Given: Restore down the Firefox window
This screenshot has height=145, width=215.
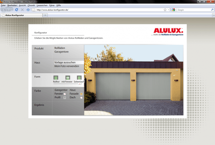Looking at the screenshot, I should pyautogui.click(x=204, y=2).
